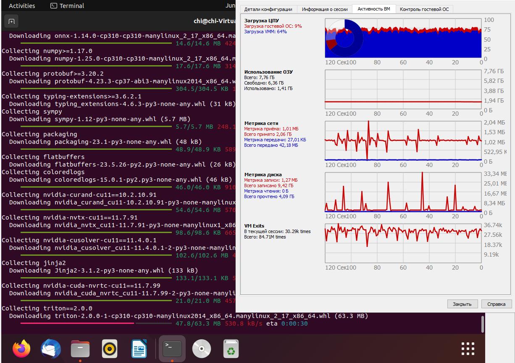Click the Terminal icon in dock
This screenshot has width=515, height=363.
point(172,349)
